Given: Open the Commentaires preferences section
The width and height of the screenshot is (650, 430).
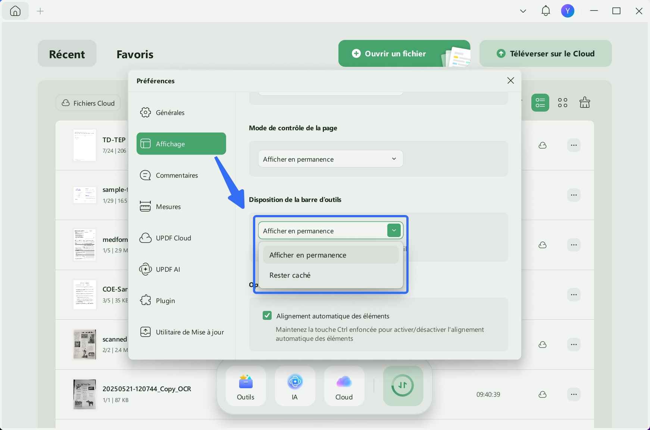Looking at the screenshot, I should pyautogui.click(x=181, y=175).
